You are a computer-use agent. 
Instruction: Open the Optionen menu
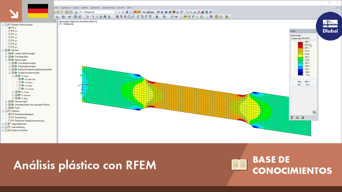(x=95, y=8)
